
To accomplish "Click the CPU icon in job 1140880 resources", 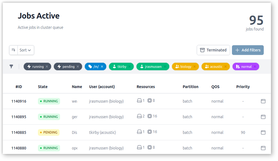I will (x=150, y=147).
